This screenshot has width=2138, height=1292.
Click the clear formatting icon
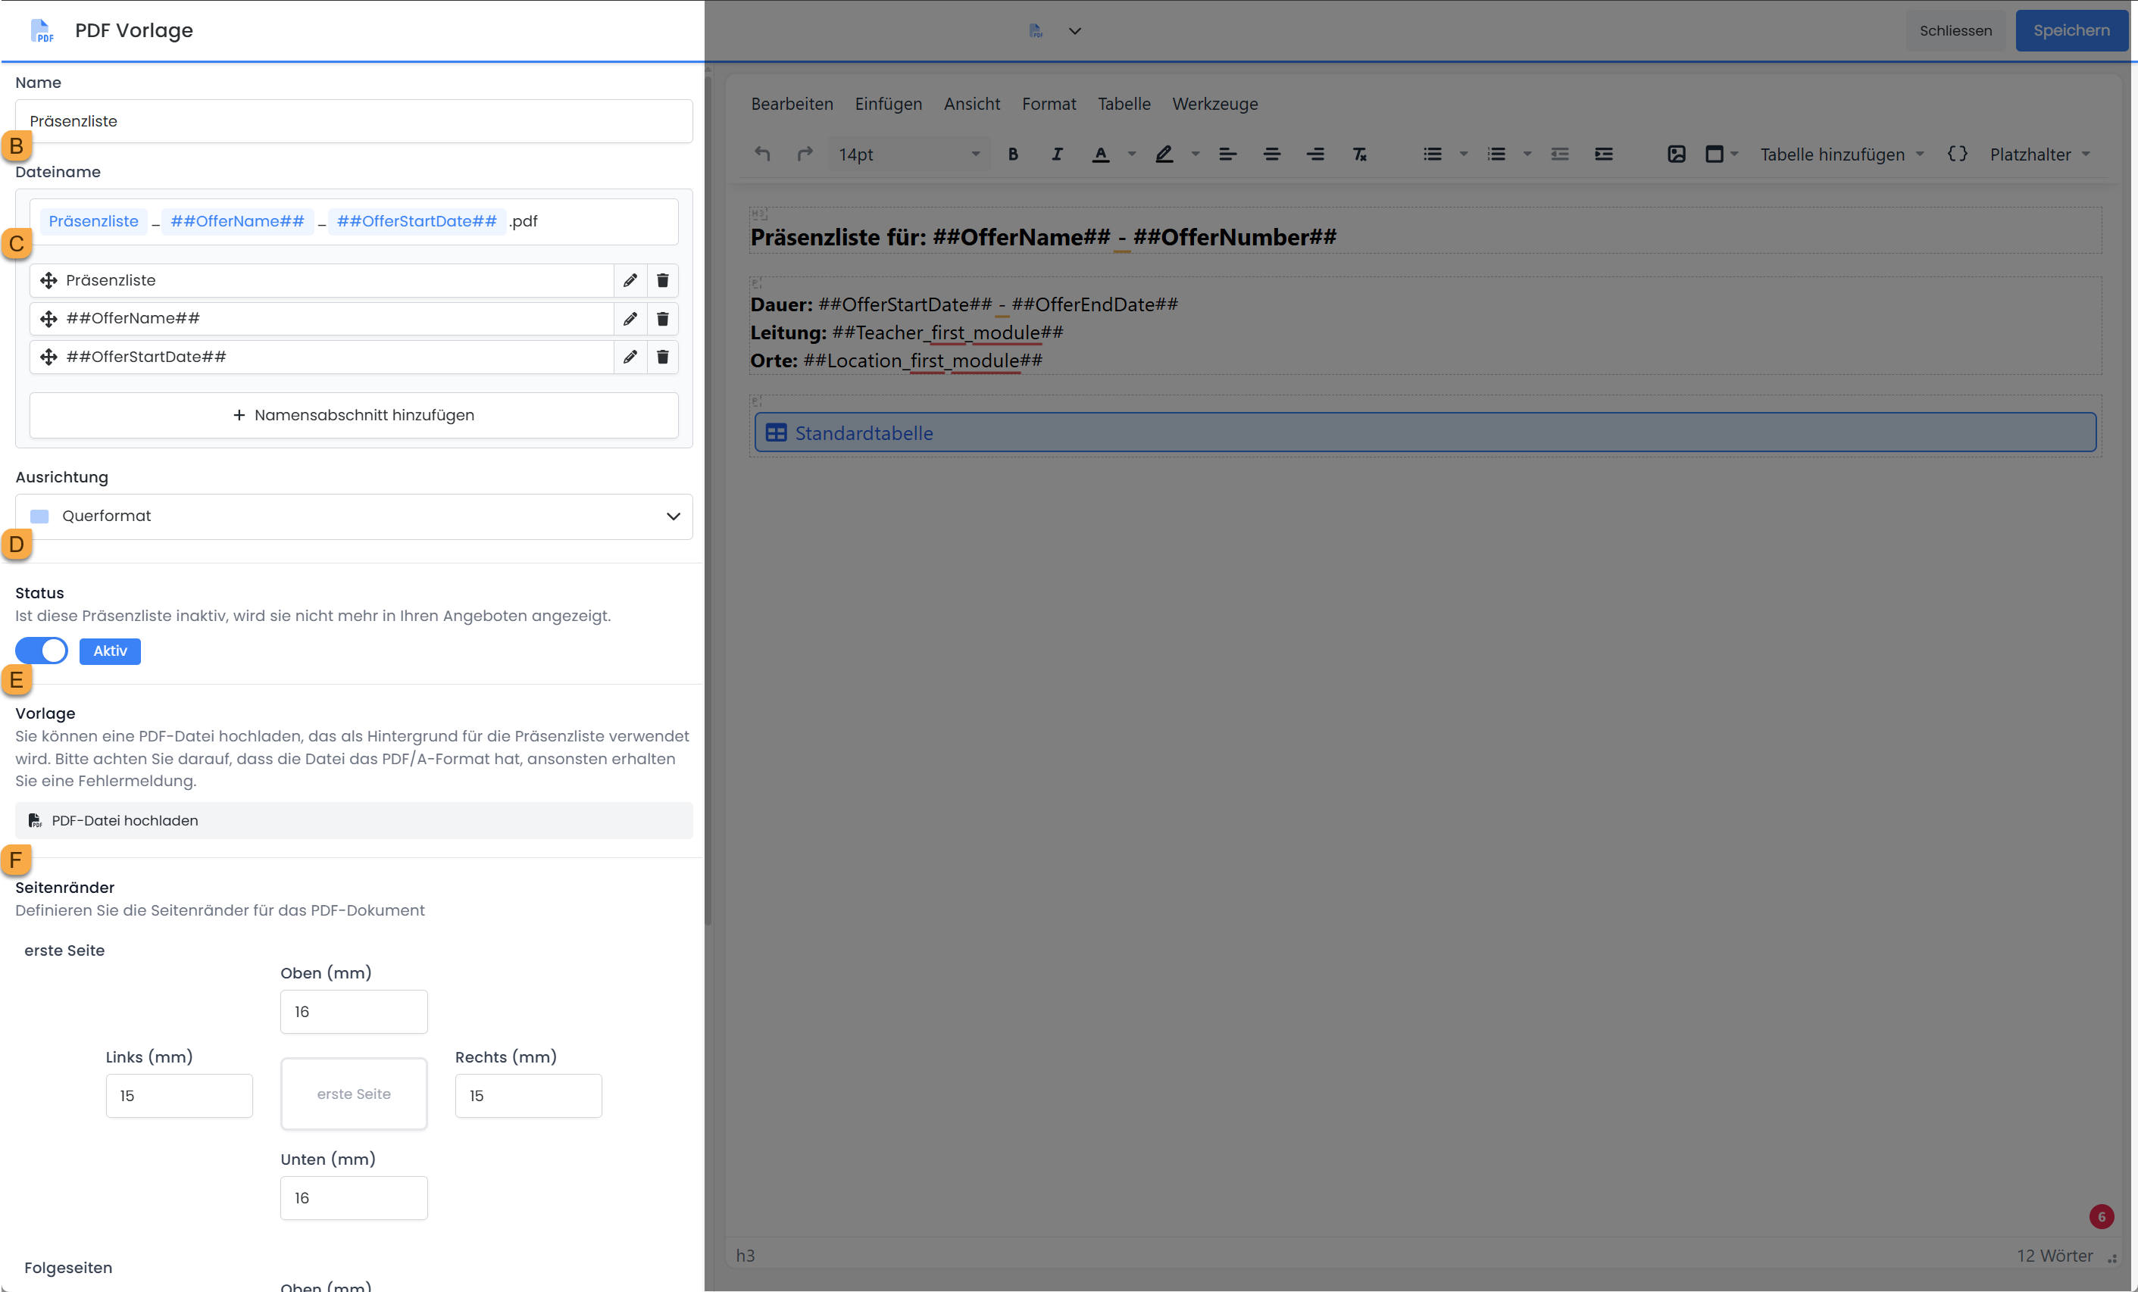coord(1359,154)
